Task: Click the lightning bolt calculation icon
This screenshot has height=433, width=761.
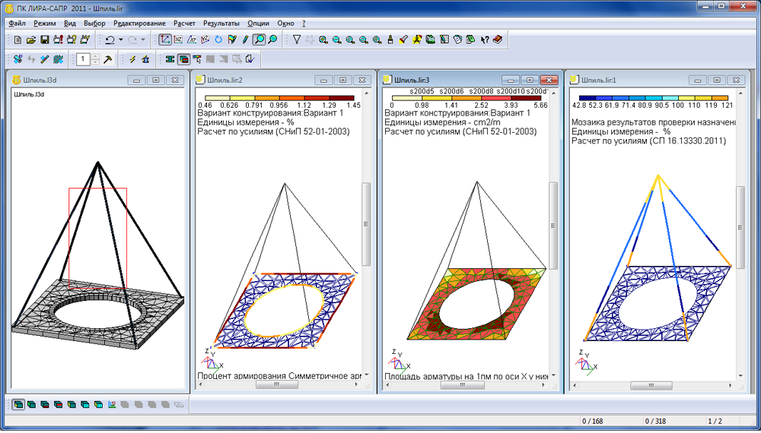Action: click(x=132, y=59)
